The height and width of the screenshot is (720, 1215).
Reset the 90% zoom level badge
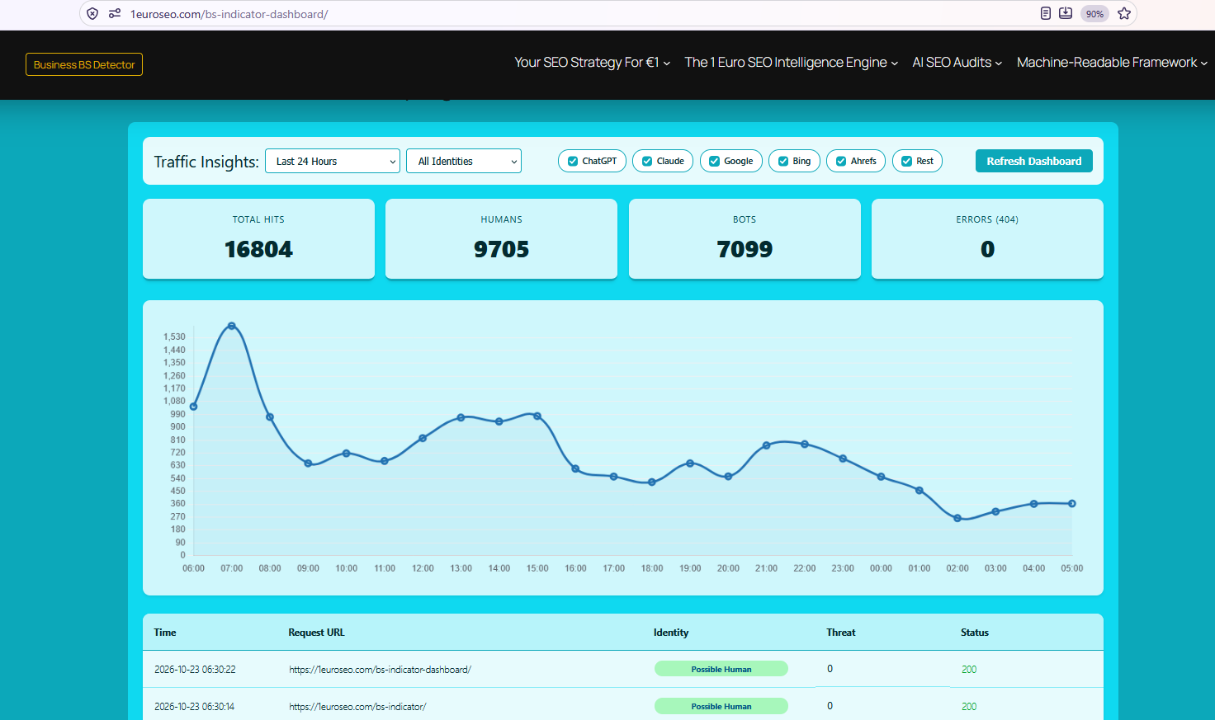[1094, 13]
